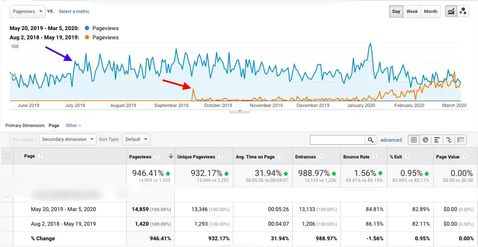Screen dimensions: 478x247
Task: Click 'Select a metric' link
Action: coord(74,12)
